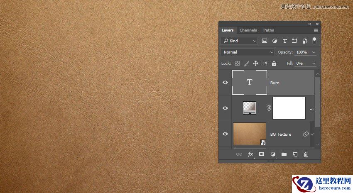The image size is (353, 193).
Task: Create new fill or adjustment layer
Action: point(273,154)
